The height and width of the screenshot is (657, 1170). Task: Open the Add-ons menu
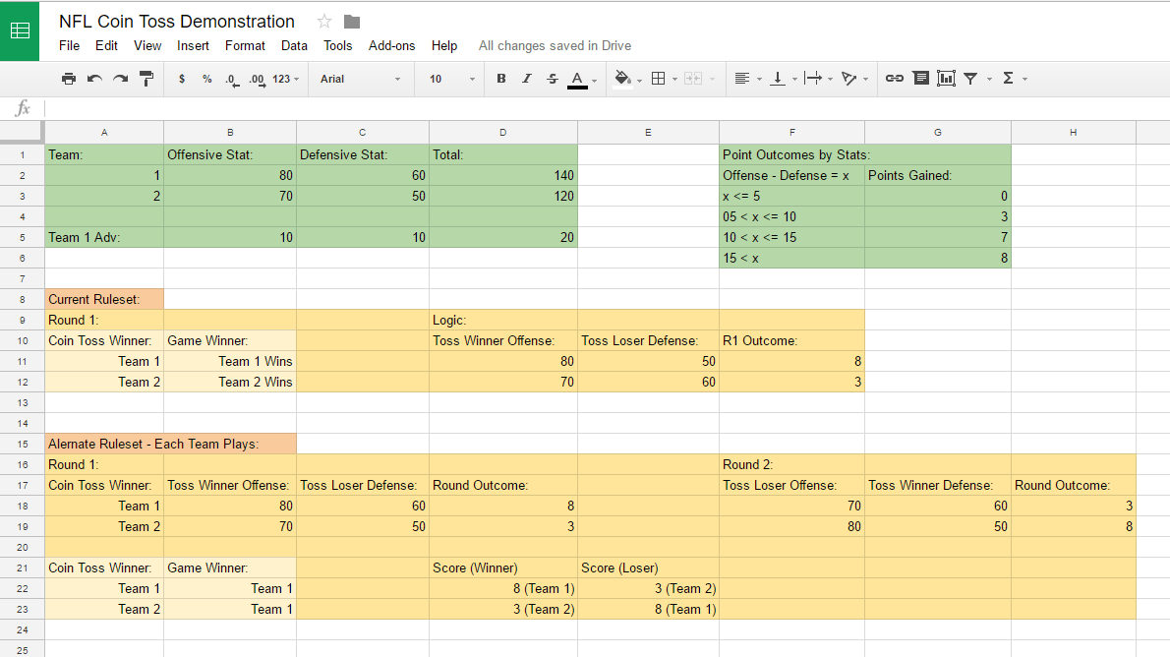point(391,45)
